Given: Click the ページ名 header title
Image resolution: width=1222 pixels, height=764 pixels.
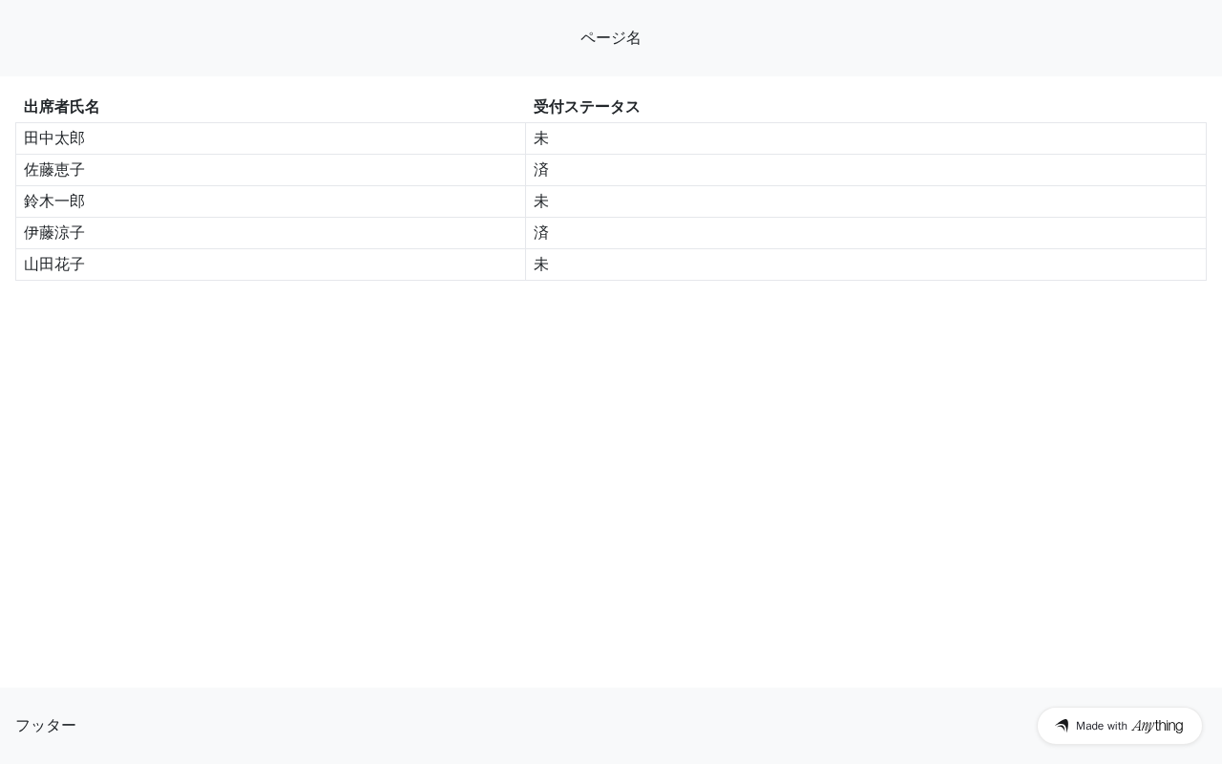Looking at the screenshot, I should pyautogui.click(x=611, y=38).
